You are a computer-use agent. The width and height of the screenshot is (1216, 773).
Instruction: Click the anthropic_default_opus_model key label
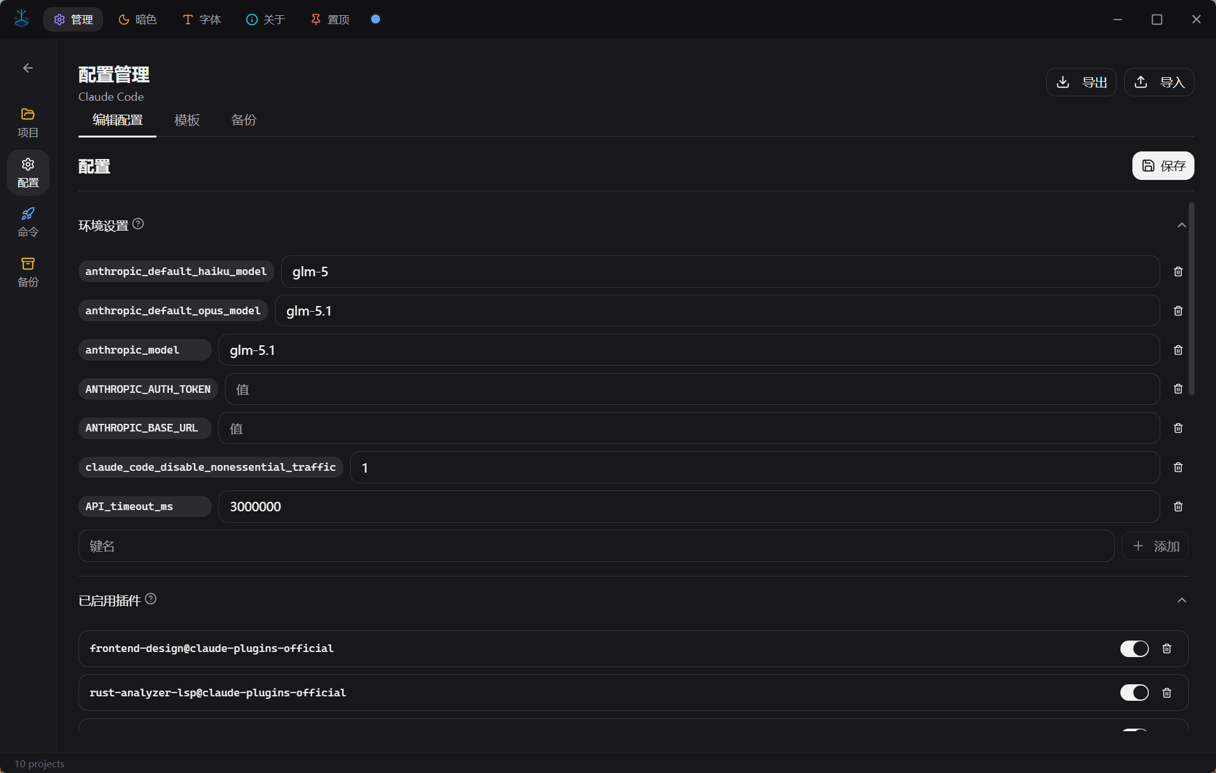point(173,311)
